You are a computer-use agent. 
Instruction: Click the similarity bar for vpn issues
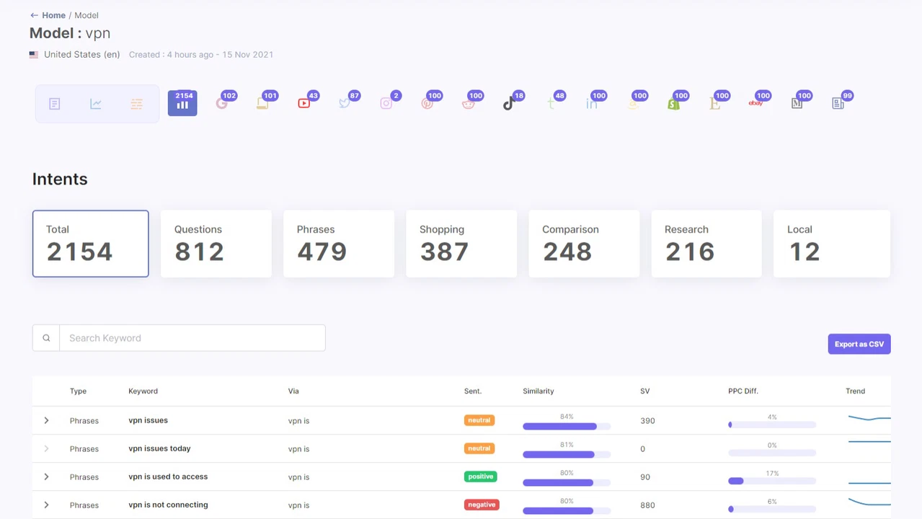(567, 426)
